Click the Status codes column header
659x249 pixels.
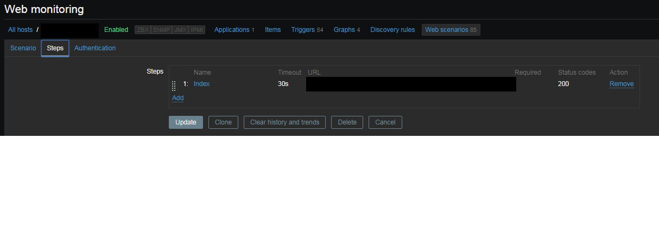coord(576,73)
